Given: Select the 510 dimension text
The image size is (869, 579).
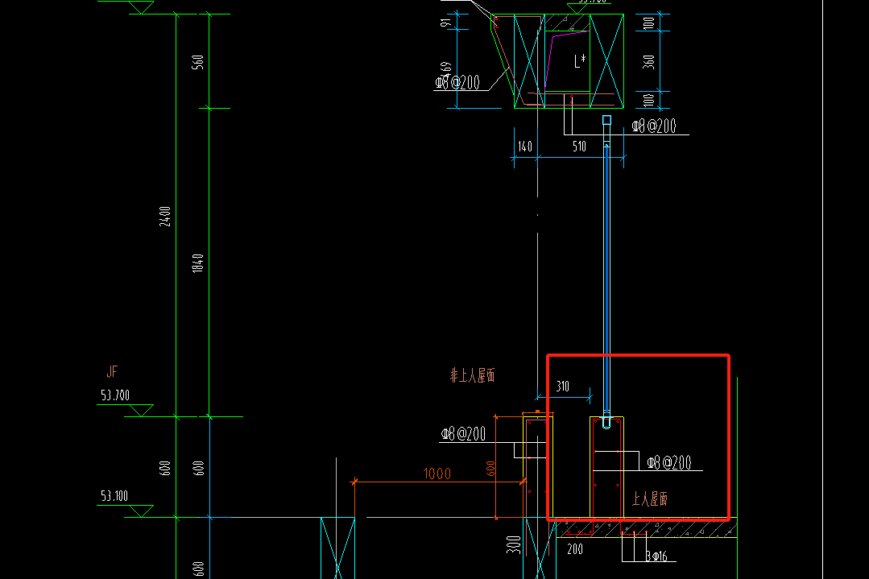Looking at the screenshot, I should [579, 147].
